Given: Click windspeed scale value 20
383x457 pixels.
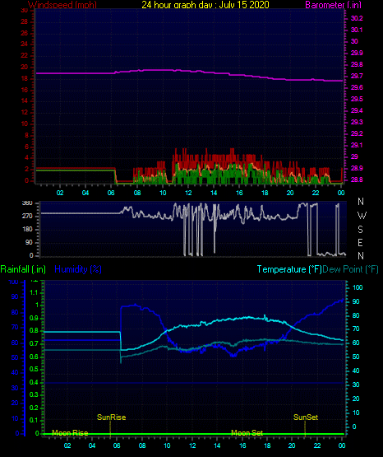Looking at the screenshot, I should [x=25, y=67].
